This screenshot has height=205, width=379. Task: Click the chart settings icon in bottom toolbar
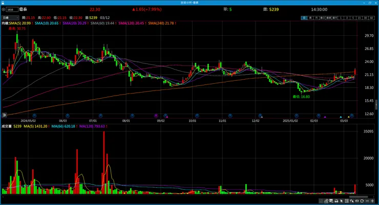pyautogui.click(x=321, y=201)
